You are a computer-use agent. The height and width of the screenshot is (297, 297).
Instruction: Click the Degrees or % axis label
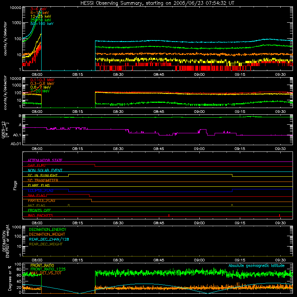coord(10,278)
